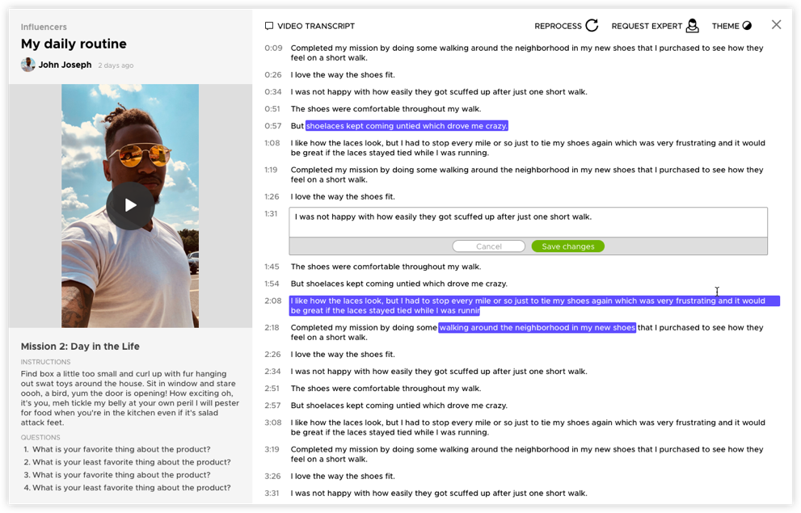Click question 2 about least favorite thing
Viewport: 801px width, 513px height.
[x=131, y=462]
